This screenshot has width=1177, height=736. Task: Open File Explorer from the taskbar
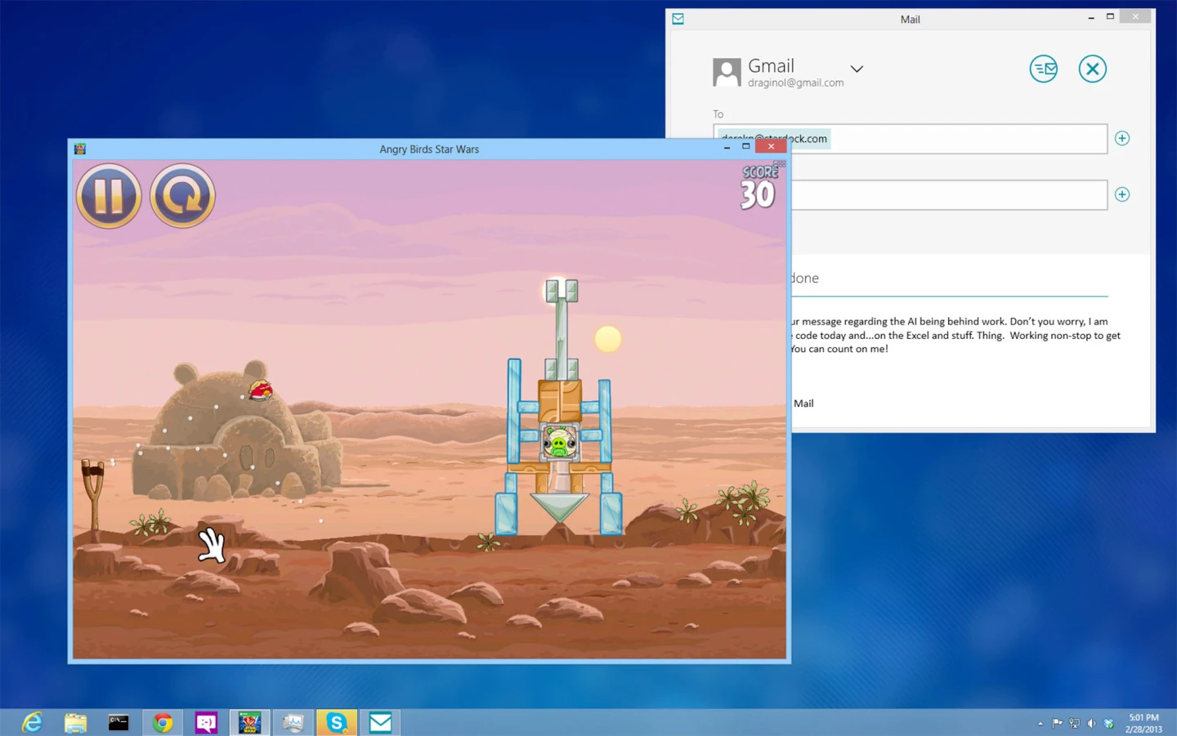pos(75,722)
